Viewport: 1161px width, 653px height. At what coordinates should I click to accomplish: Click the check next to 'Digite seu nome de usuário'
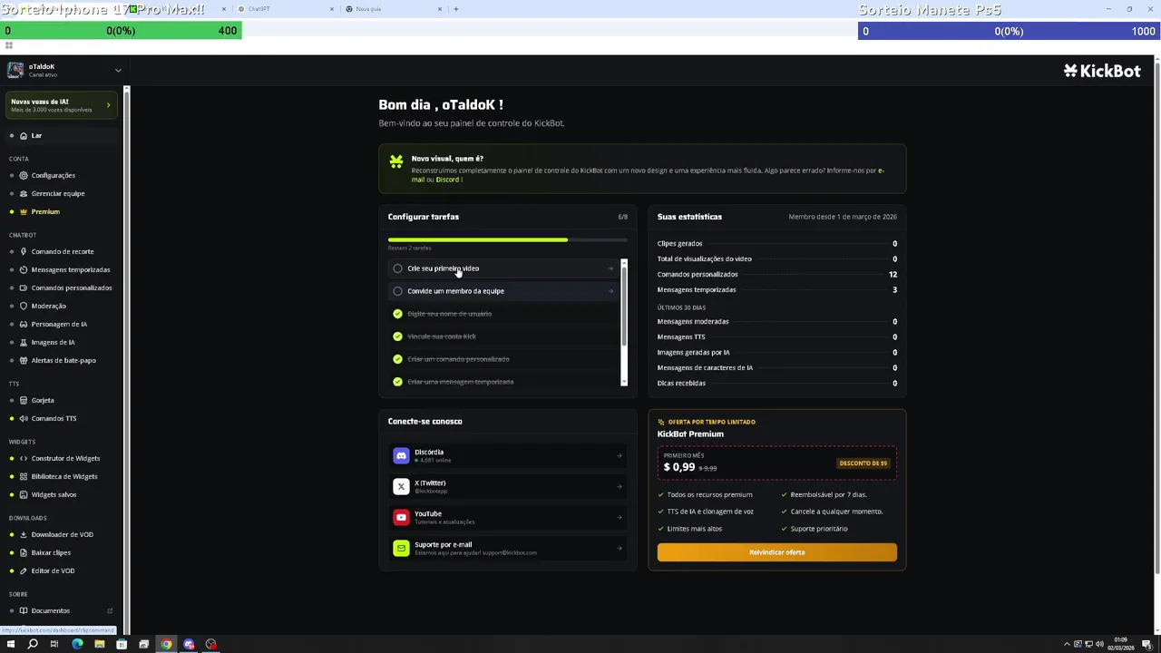click(397, 314)
